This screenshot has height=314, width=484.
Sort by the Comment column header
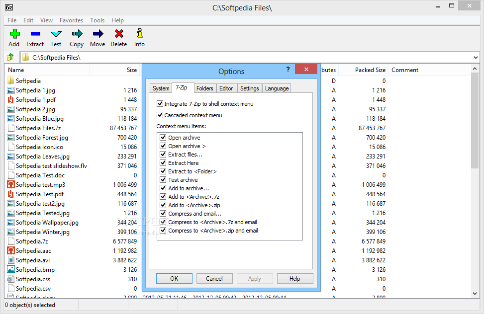point(413,70)
